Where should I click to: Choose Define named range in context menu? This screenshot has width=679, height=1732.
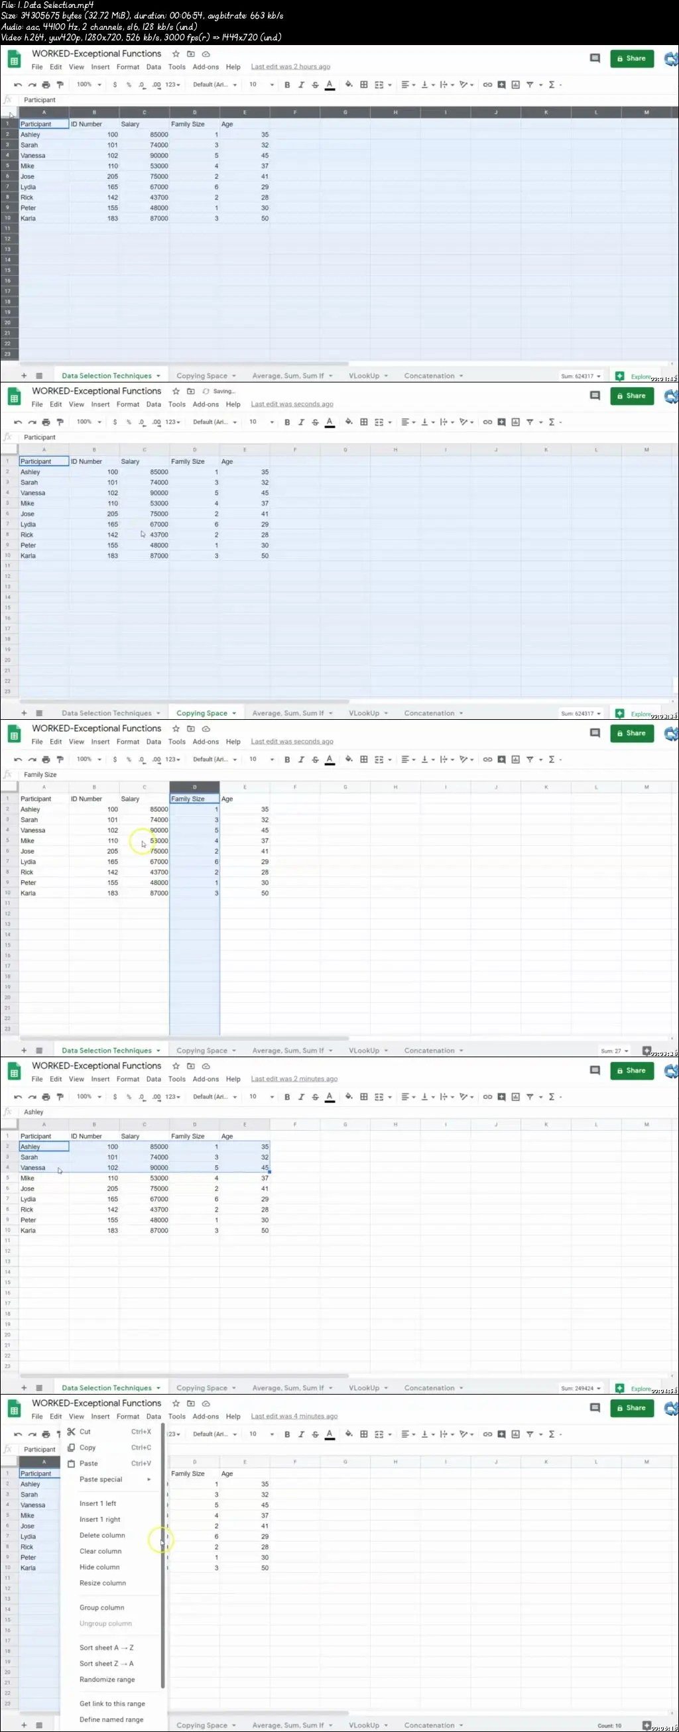click(x=111, y=1720)
